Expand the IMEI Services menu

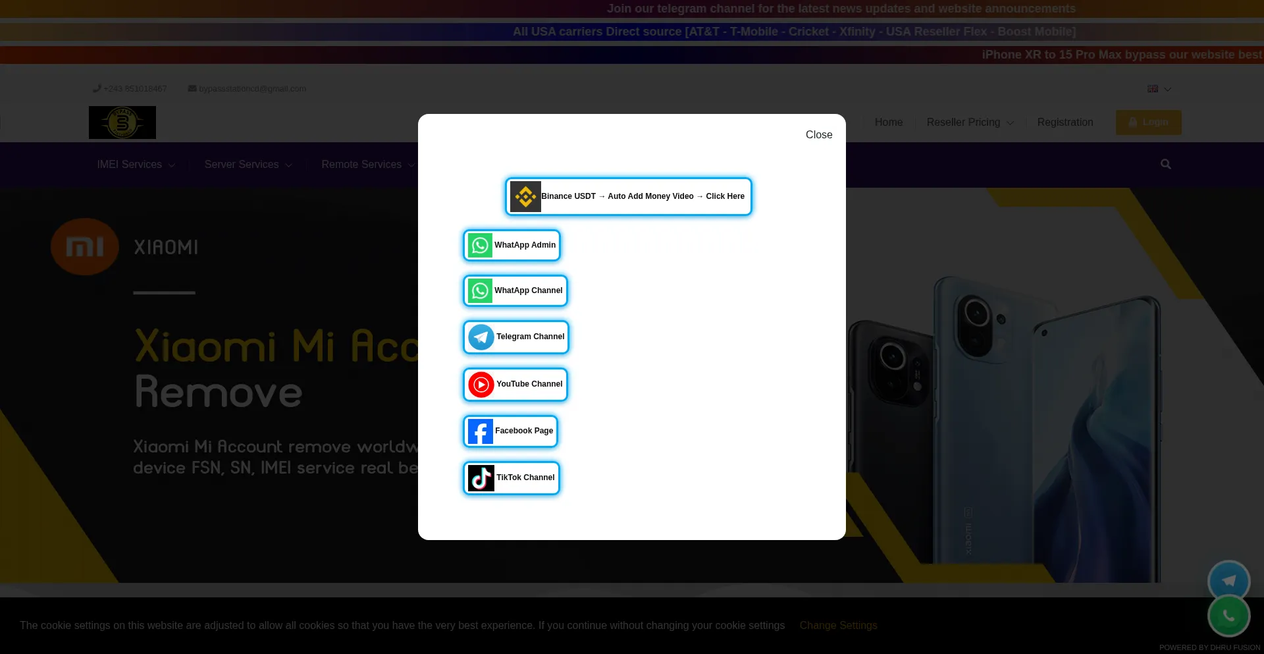(x=136, y=165)
